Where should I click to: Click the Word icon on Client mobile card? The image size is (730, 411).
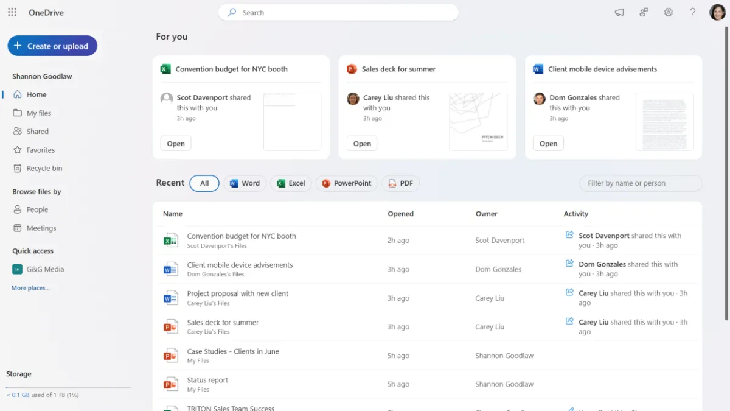click(538, 69)
